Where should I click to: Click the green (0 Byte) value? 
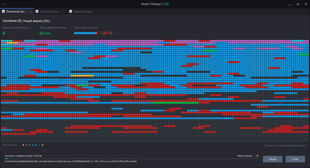pos(47,33)
